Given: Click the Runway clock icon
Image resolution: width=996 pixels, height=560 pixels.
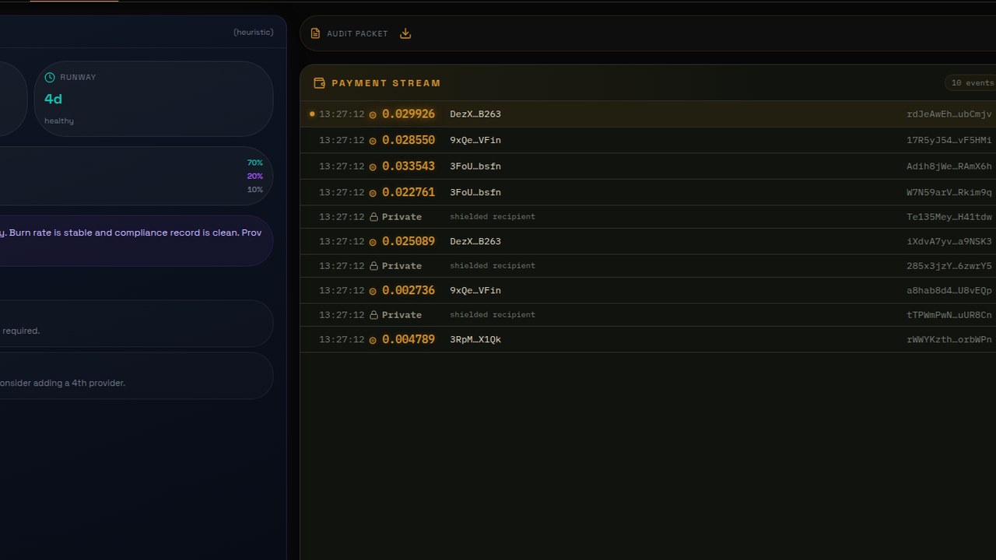Looking at the screenshot, I should click(x=50, y=77).
